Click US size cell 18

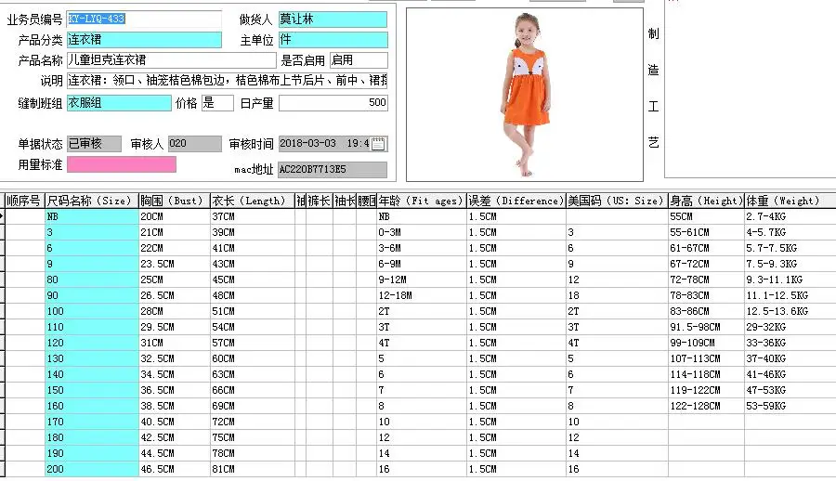pyautogui.click(x=617, y=295)
